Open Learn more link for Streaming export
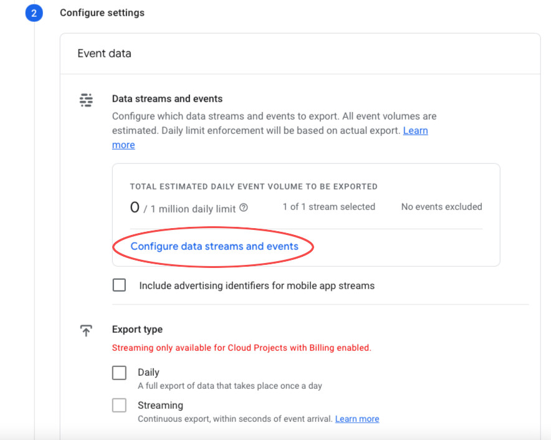The height and width of the screenshot is (440, 551). point(357,419)
